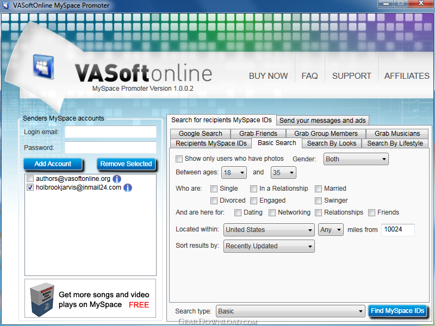Select the authors@vasoftonline.org account entry
This screenshot has height=326, width=435.
(73, 179)
